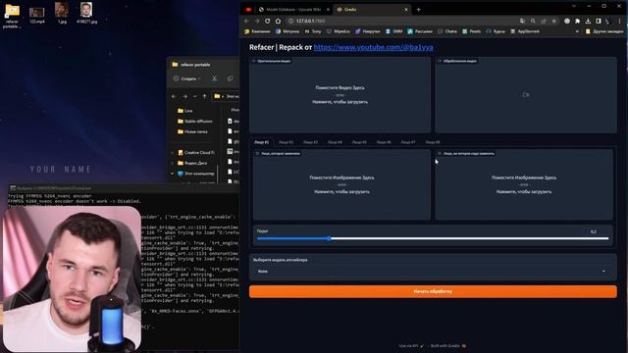Image resolution: width=628 pixels, height=353 pixels.
Task: Toggle the browser side panel icon
Action: tap(599, 21)
